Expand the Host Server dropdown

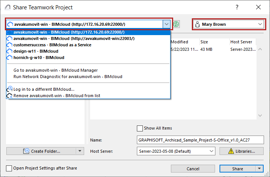coord(211,151)
